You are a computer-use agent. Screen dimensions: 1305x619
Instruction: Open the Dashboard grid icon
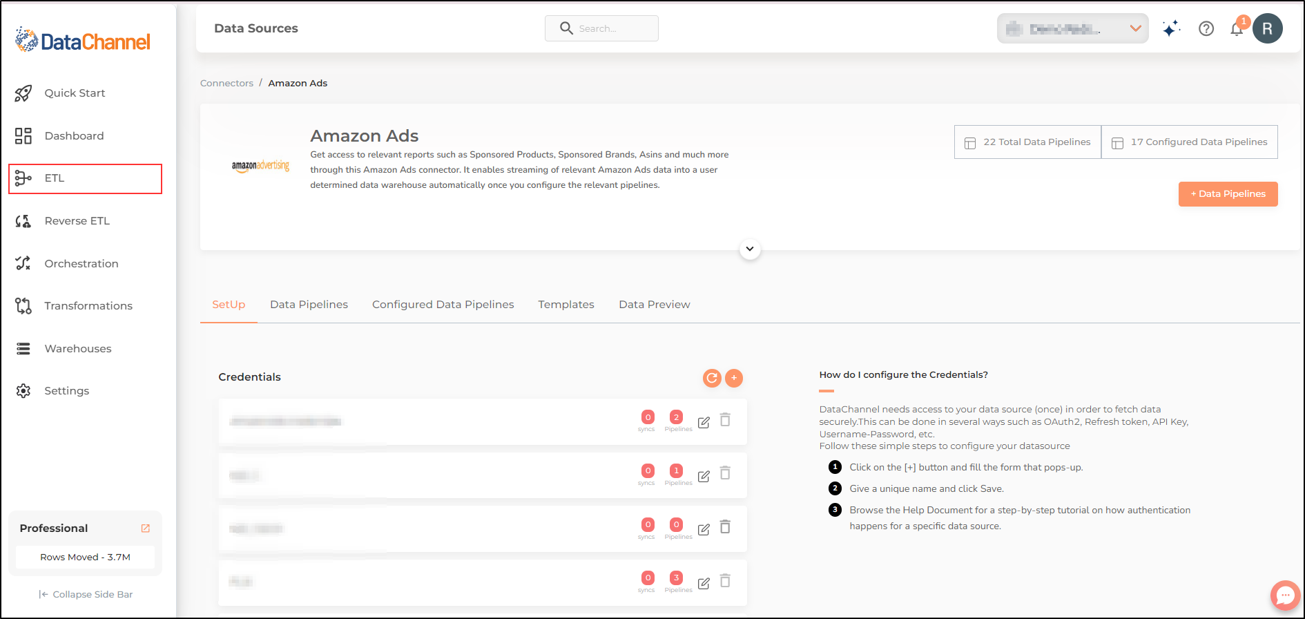(23, 135)
